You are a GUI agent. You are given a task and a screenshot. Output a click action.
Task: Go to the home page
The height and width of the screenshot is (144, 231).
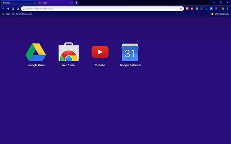(x=18, y=9)
